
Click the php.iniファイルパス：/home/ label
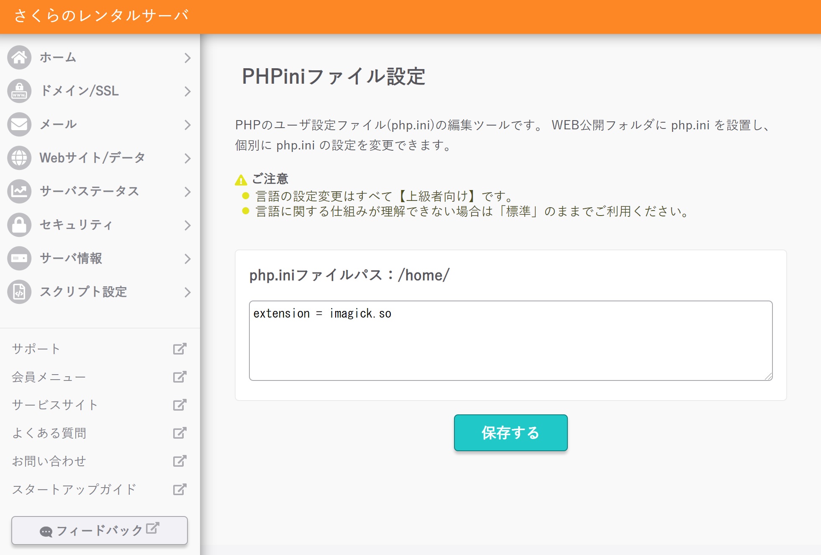coord(349,275)
